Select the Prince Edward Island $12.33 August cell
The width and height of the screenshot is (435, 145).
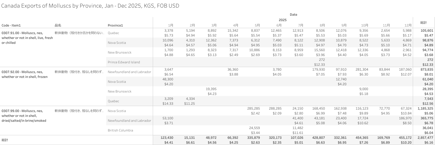tap(319, 65)
